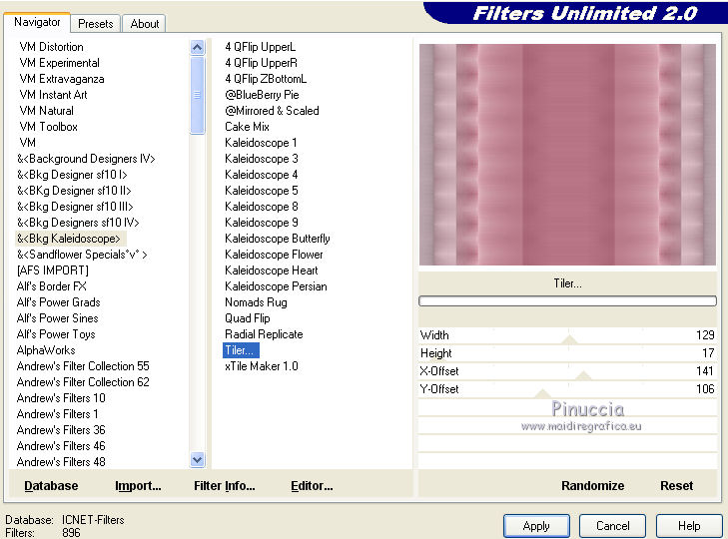The width and height of the screenshot is (728, 539).
Task: Select VM Distortion category
Action: [52, 47]
